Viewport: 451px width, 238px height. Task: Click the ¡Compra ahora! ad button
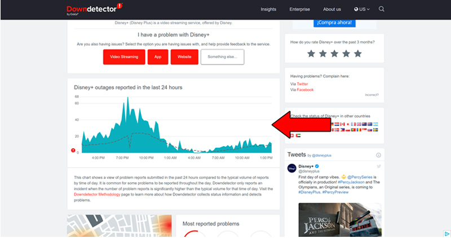[x=334, y=23]
